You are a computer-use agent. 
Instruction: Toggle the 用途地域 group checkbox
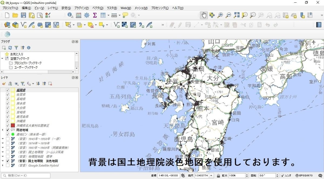(x=8, y=130)
